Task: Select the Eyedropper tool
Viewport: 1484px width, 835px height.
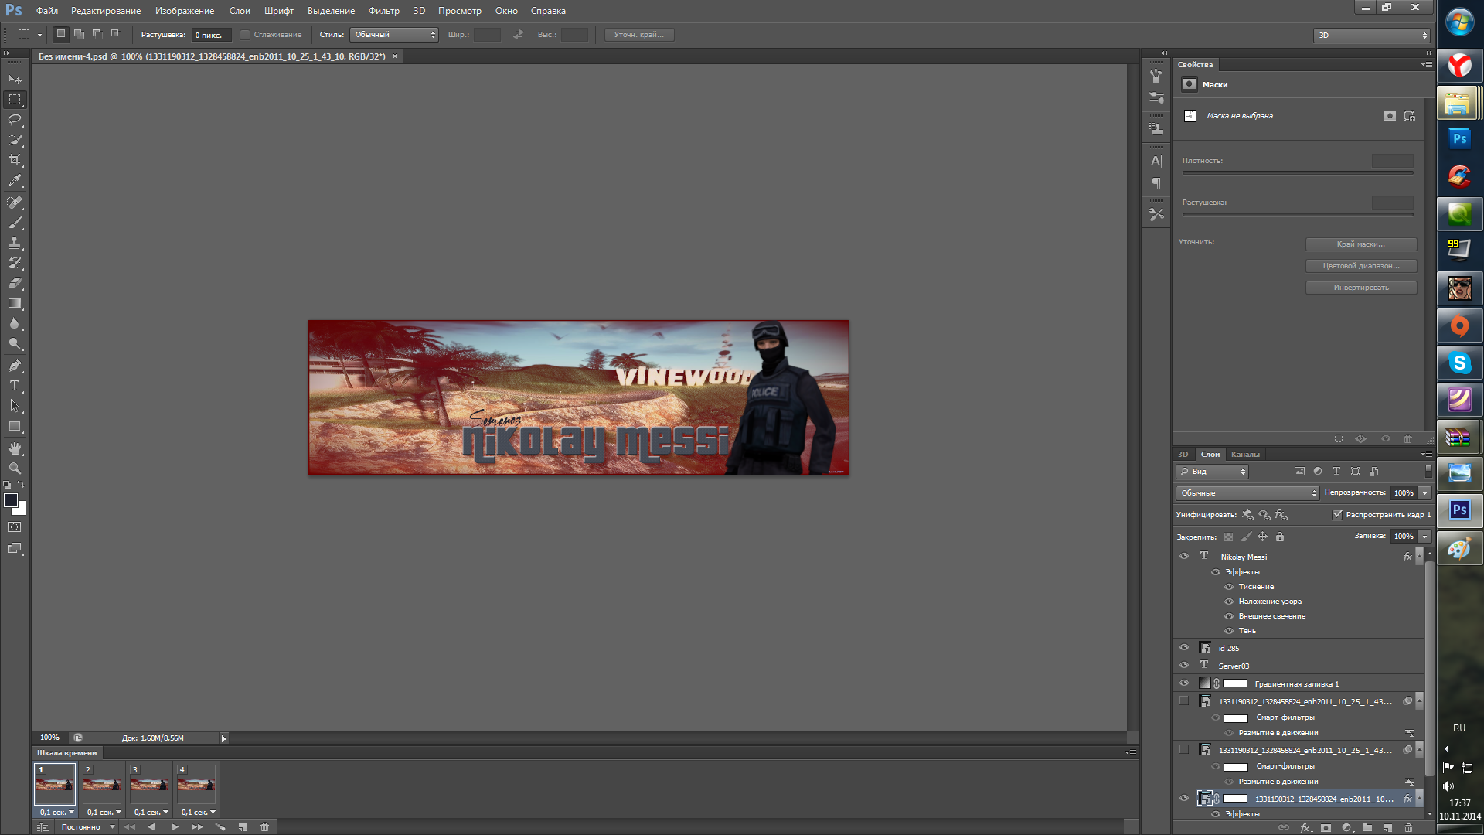Action: tap(15, 181)
